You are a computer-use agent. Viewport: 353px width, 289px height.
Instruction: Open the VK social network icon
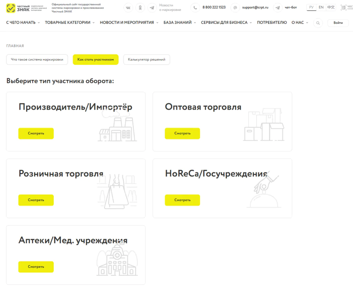(x=128, y=8)
